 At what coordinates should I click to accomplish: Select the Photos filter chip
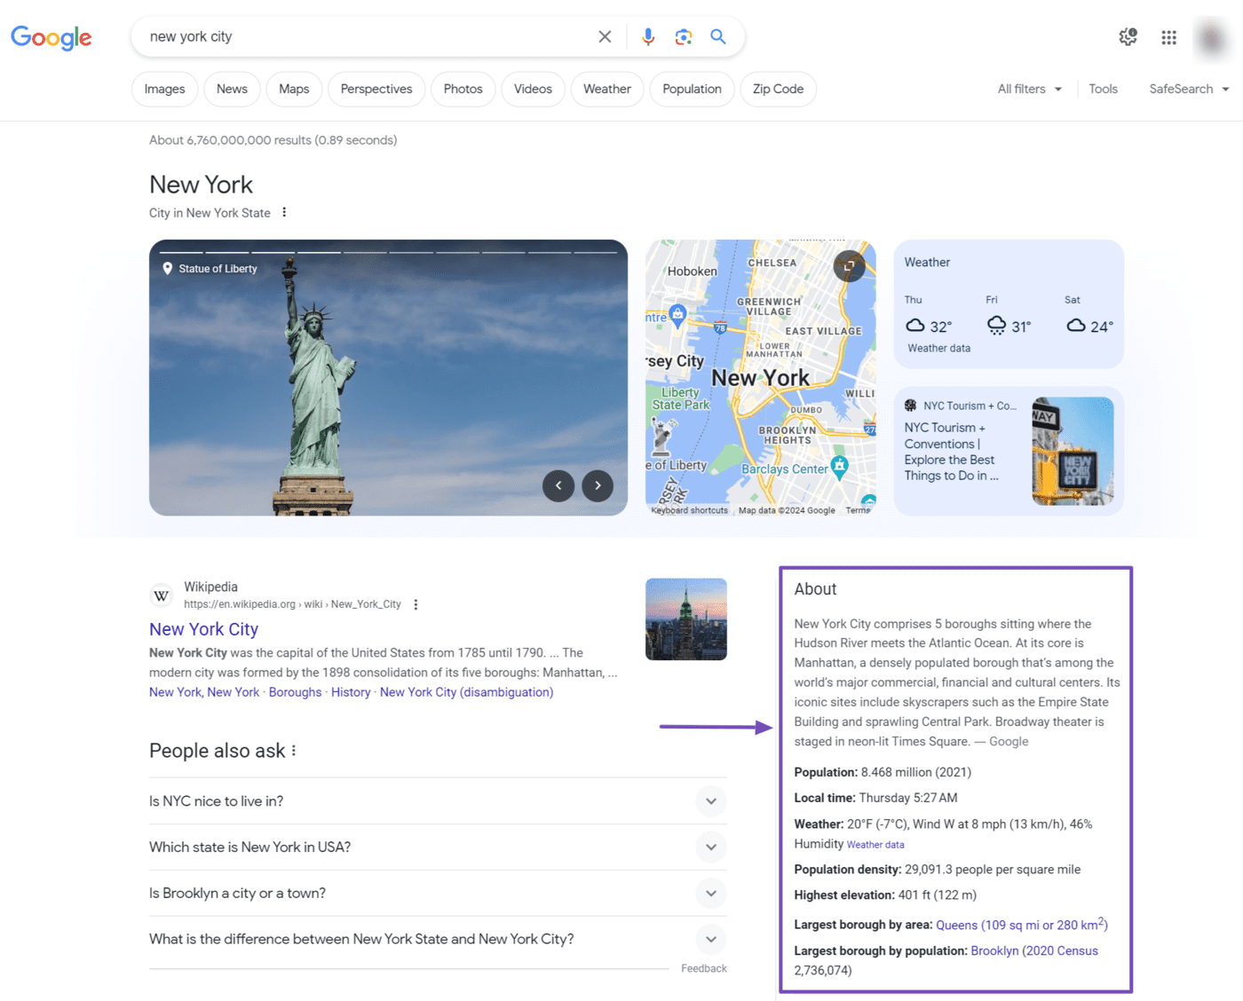click(463, 89)
